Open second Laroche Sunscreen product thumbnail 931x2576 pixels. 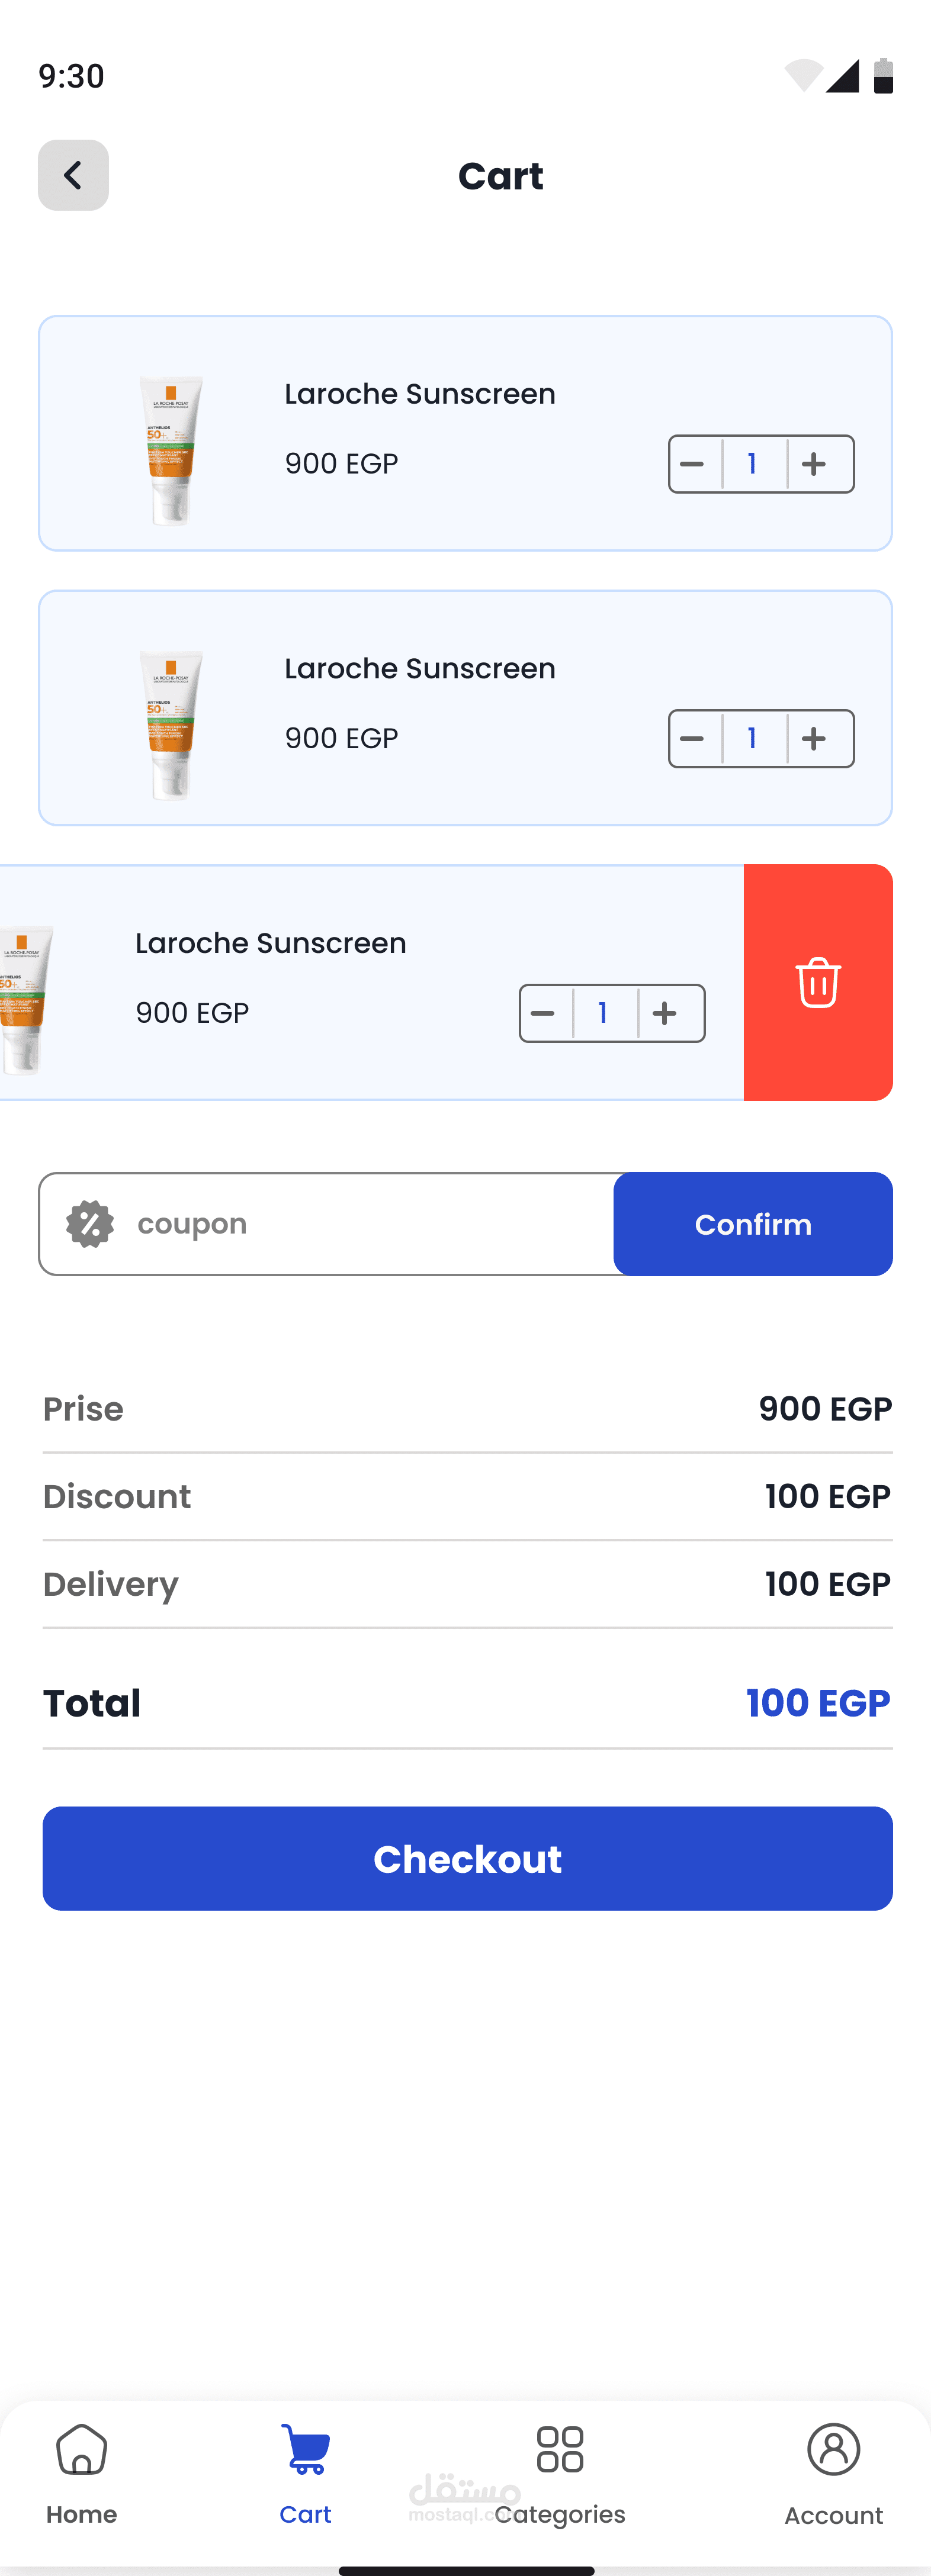pyautogui.click(x=171, y=724)
